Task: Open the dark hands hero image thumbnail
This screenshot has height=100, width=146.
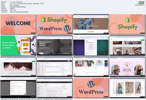Action: [18, 67]
